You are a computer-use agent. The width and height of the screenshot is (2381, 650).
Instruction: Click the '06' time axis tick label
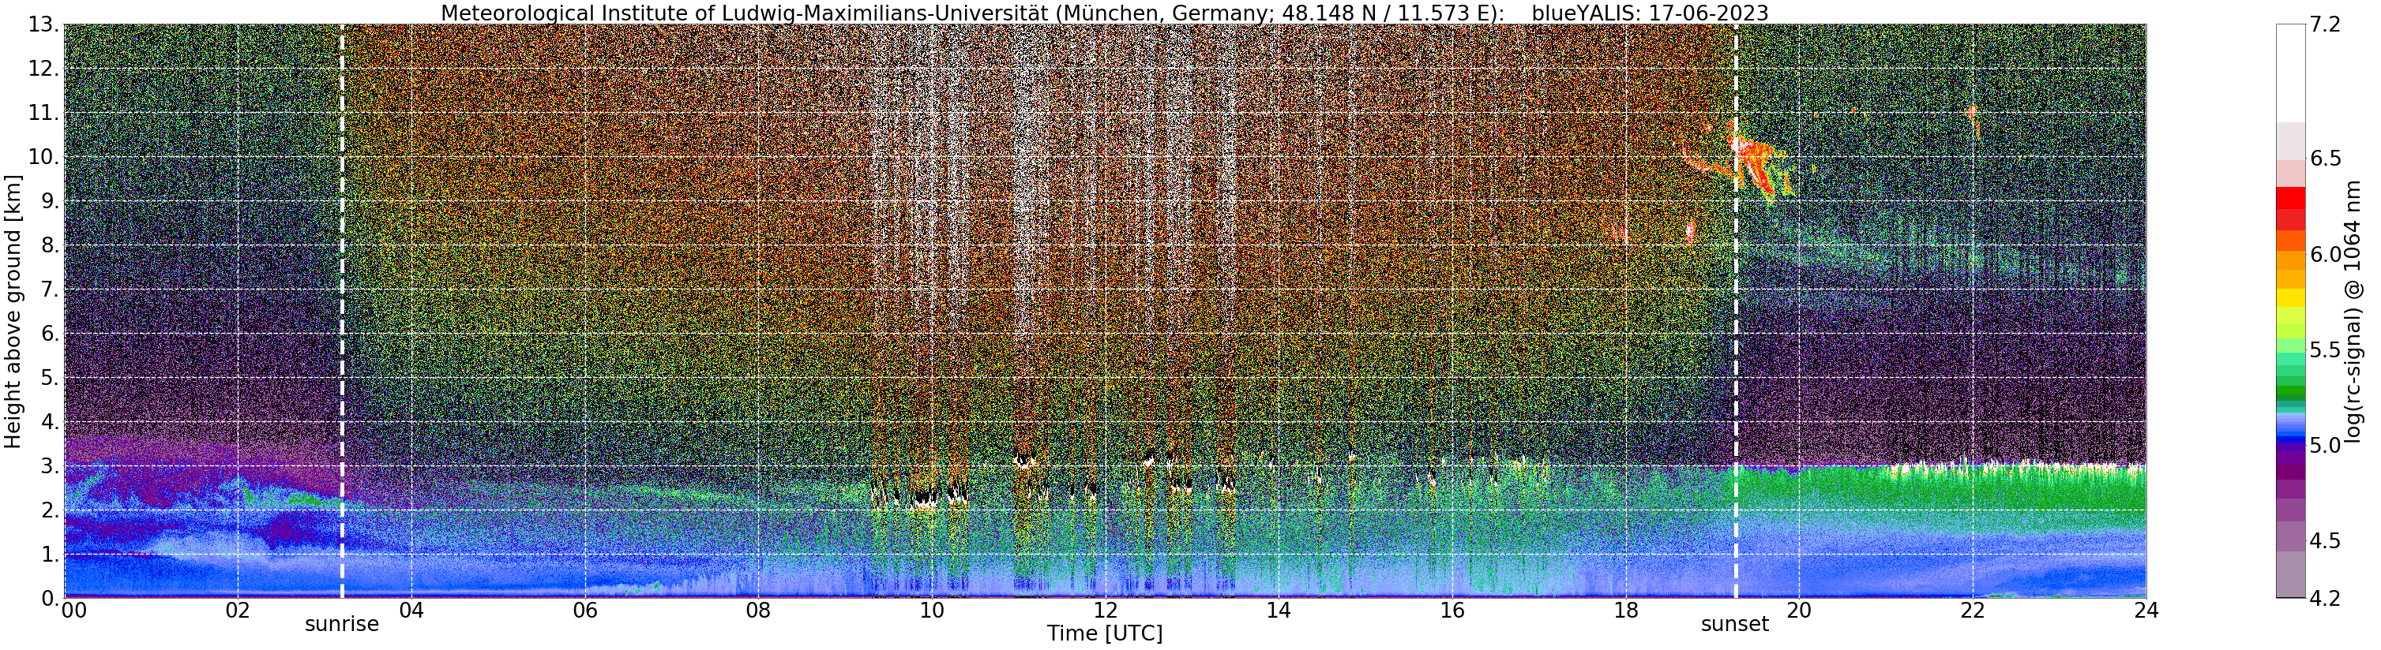[585, 611]
